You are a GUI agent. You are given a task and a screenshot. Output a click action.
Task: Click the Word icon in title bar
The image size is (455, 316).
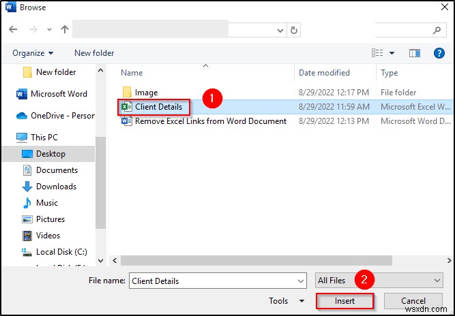coord(11,7)
